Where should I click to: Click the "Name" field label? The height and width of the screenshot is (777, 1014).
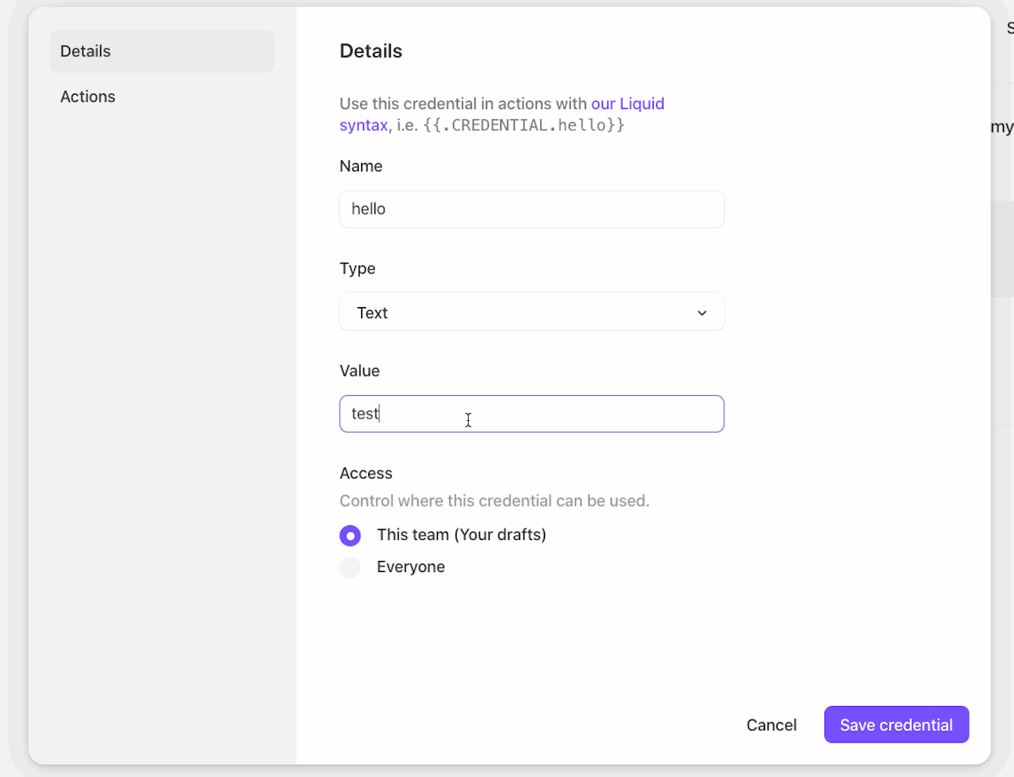(360, 166)
